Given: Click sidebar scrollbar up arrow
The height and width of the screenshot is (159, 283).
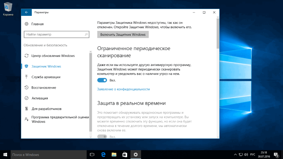Looking at the screenshot, I should (91, 52).
